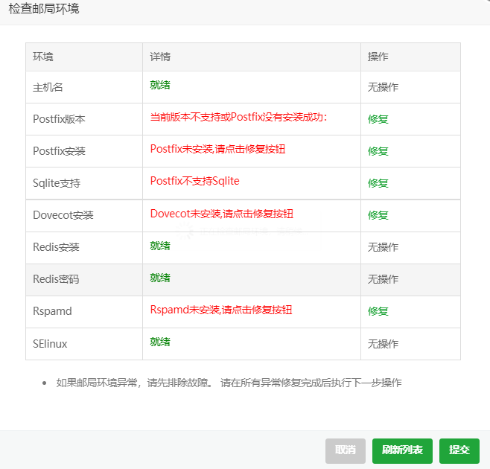Click 无操作 in the SElinux row
The width and height of the screenshot is (490, 469).
(383, 344)
